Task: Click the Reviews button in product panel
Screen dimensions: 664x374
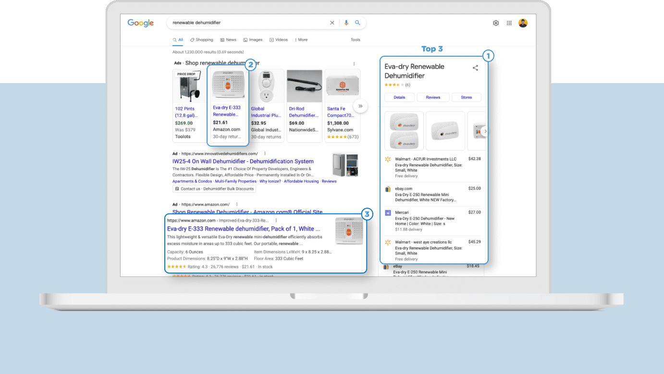Action: click(433, 97)
